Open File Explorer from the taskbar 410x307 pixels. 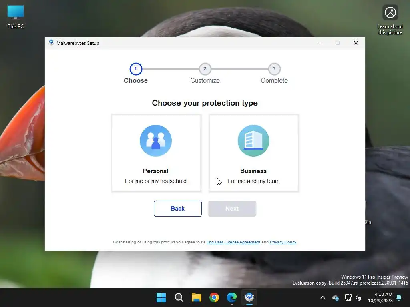[x=196, y=297]
